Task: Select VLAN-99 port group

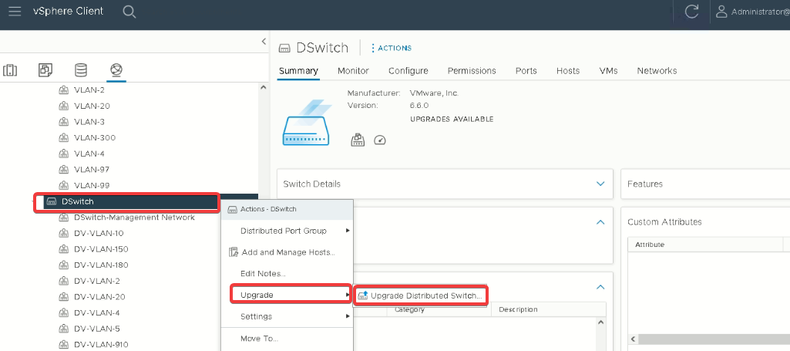Action: tap(92, 185)
